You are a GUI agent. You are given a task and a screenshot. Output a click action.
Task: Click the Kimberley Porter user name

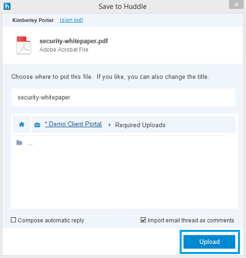coord(33,20)
